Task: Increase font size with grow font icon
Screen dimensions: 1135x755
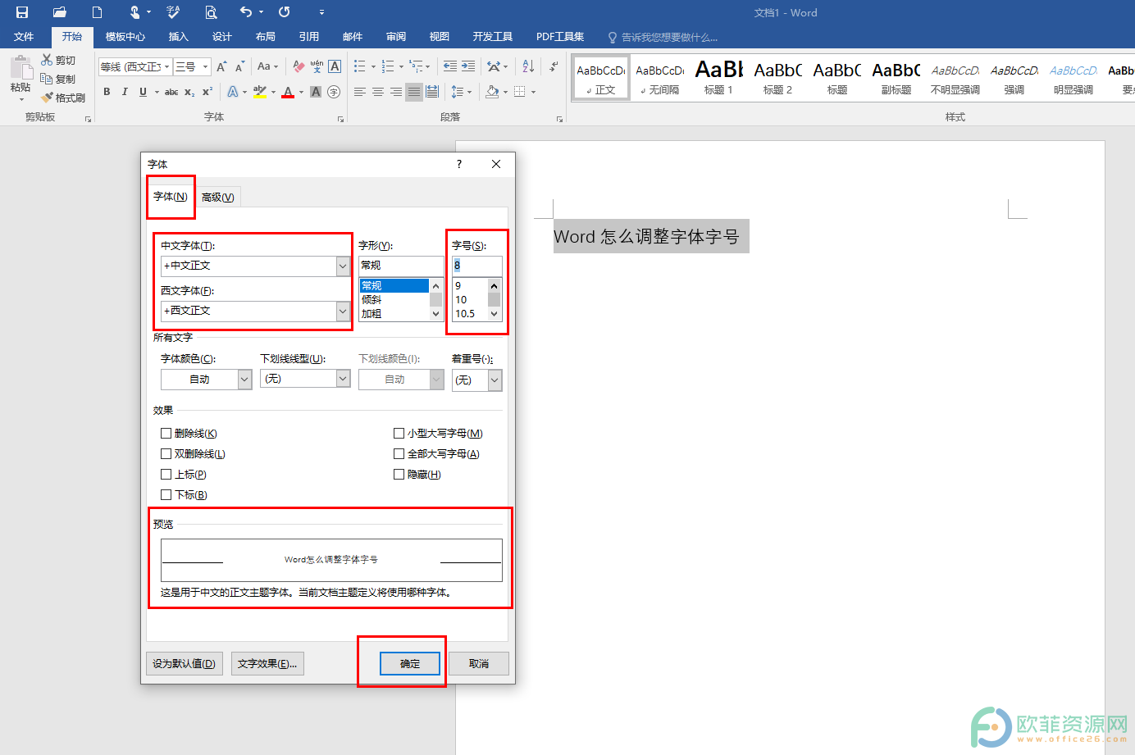Action: pos(221,66)
